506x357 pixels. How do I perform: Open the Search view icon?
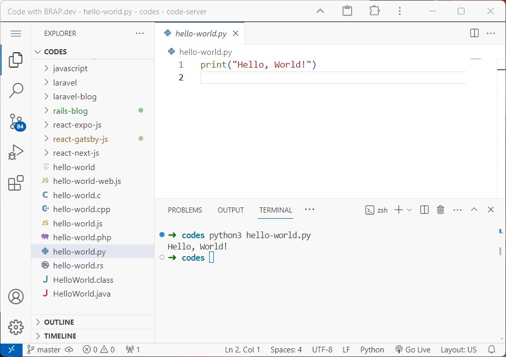click(16, 90)
